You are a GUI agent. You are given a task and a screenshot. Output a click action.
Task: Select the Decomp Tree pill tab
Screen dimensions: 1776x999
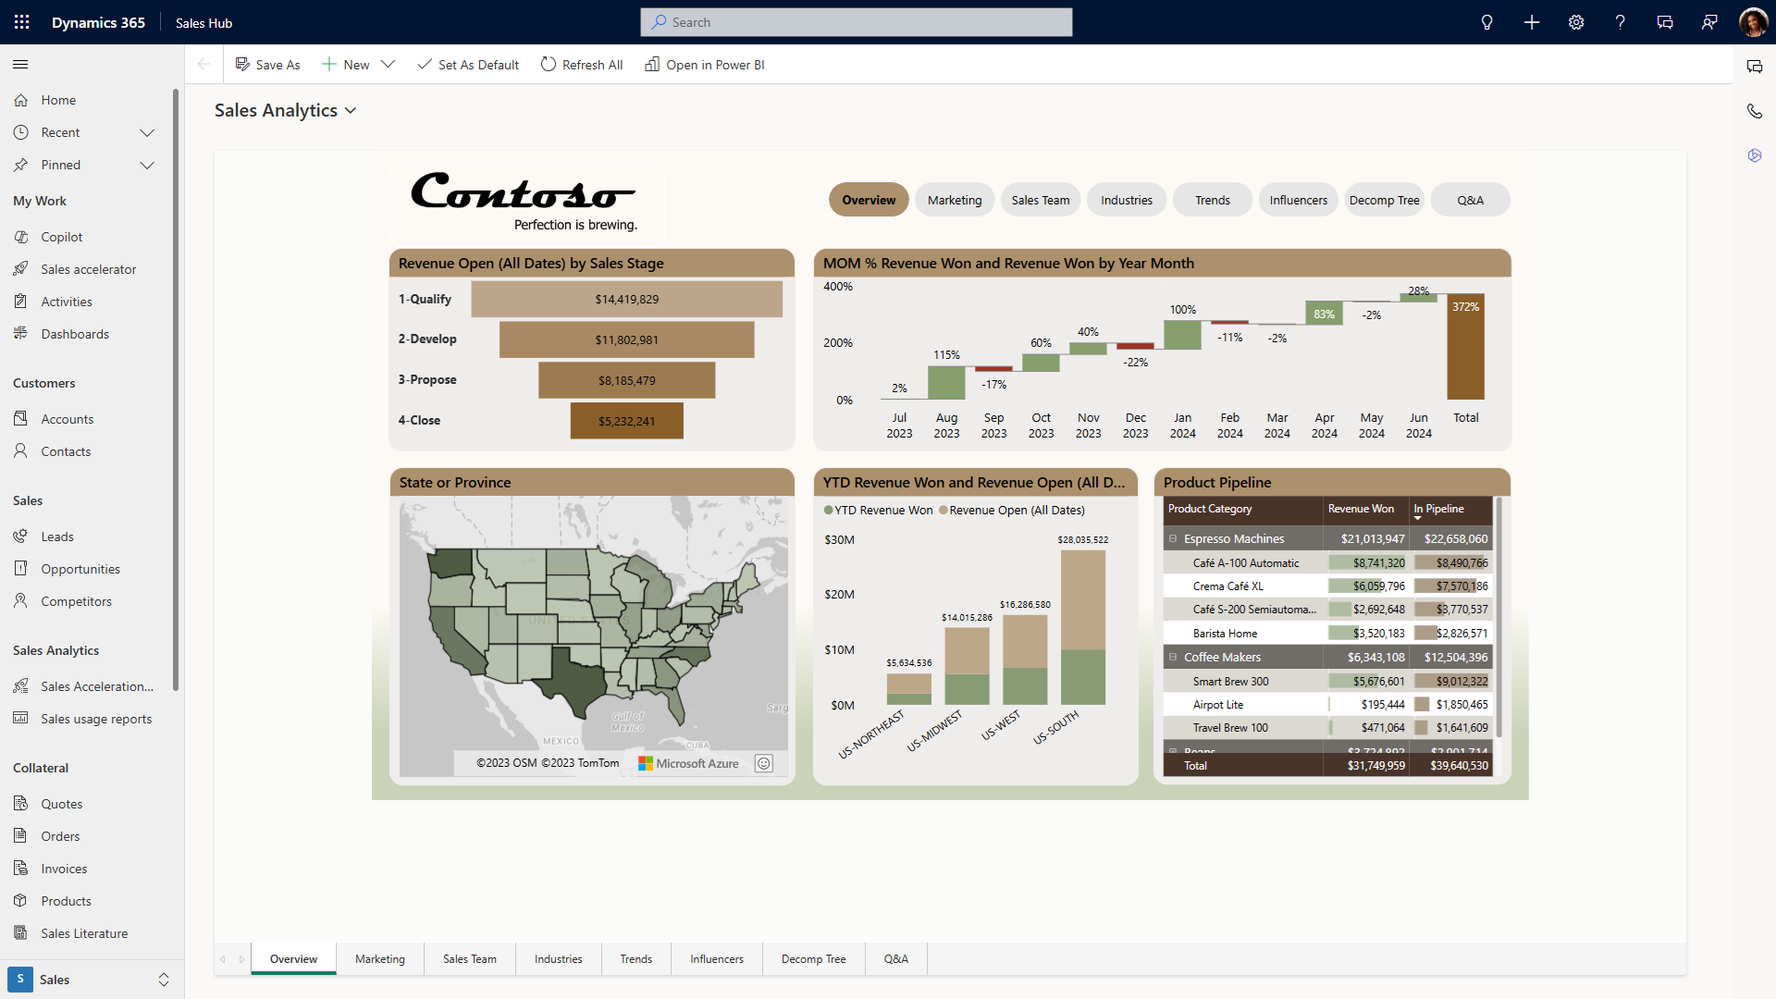(1384, 200)
